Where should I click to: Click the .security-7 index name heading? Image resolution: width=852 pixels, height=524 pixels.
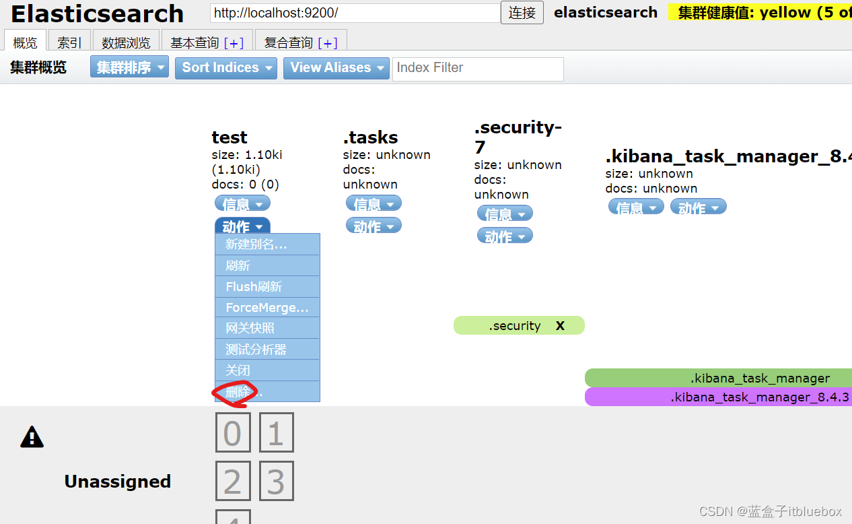click(518, 137)
